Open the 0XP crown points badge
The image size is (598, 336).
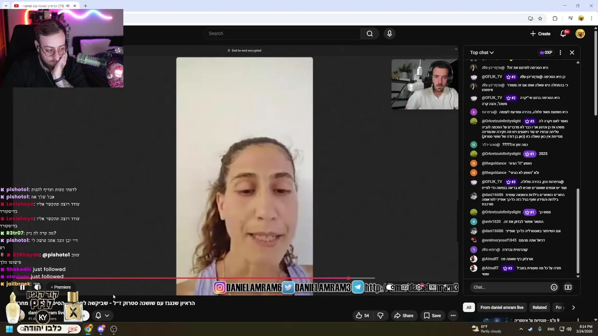point(545,53)
